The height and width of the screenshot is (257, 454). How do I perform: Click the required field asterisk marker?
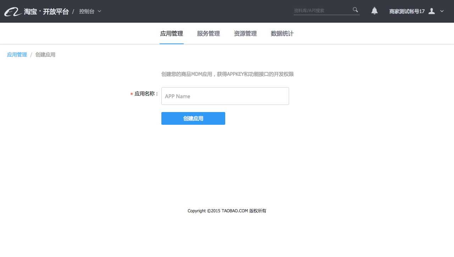[131, 94]
